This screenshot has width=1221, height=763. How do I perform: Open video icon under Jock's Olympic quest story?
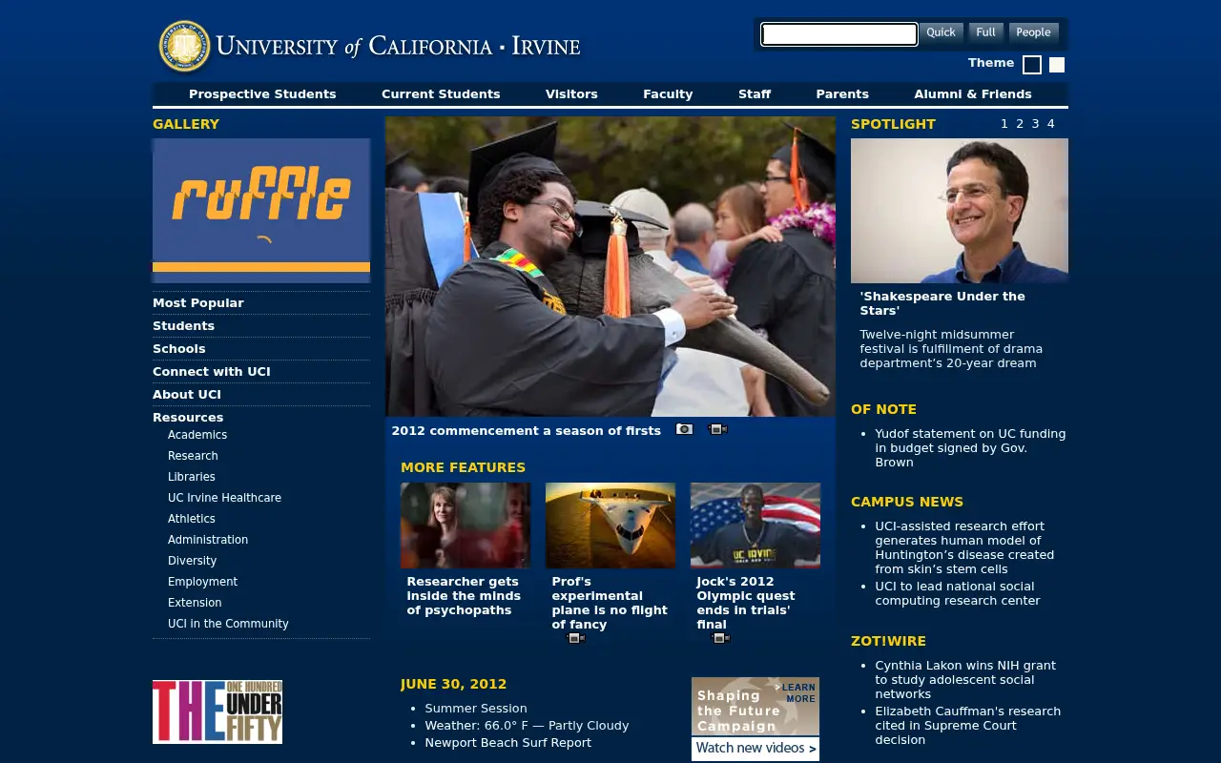click(x=720, y=638)
